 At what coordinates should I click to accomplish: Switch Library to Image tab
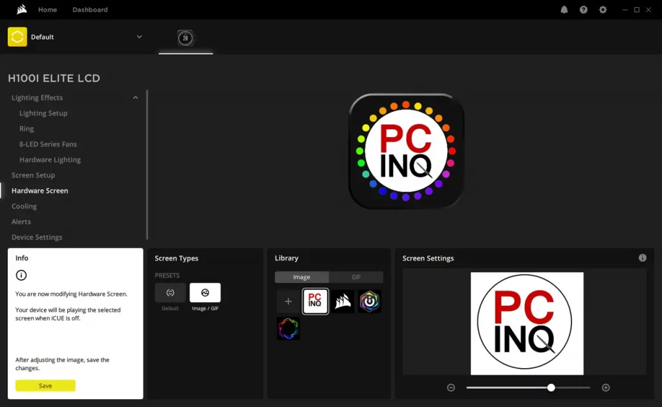pos(302,277)
